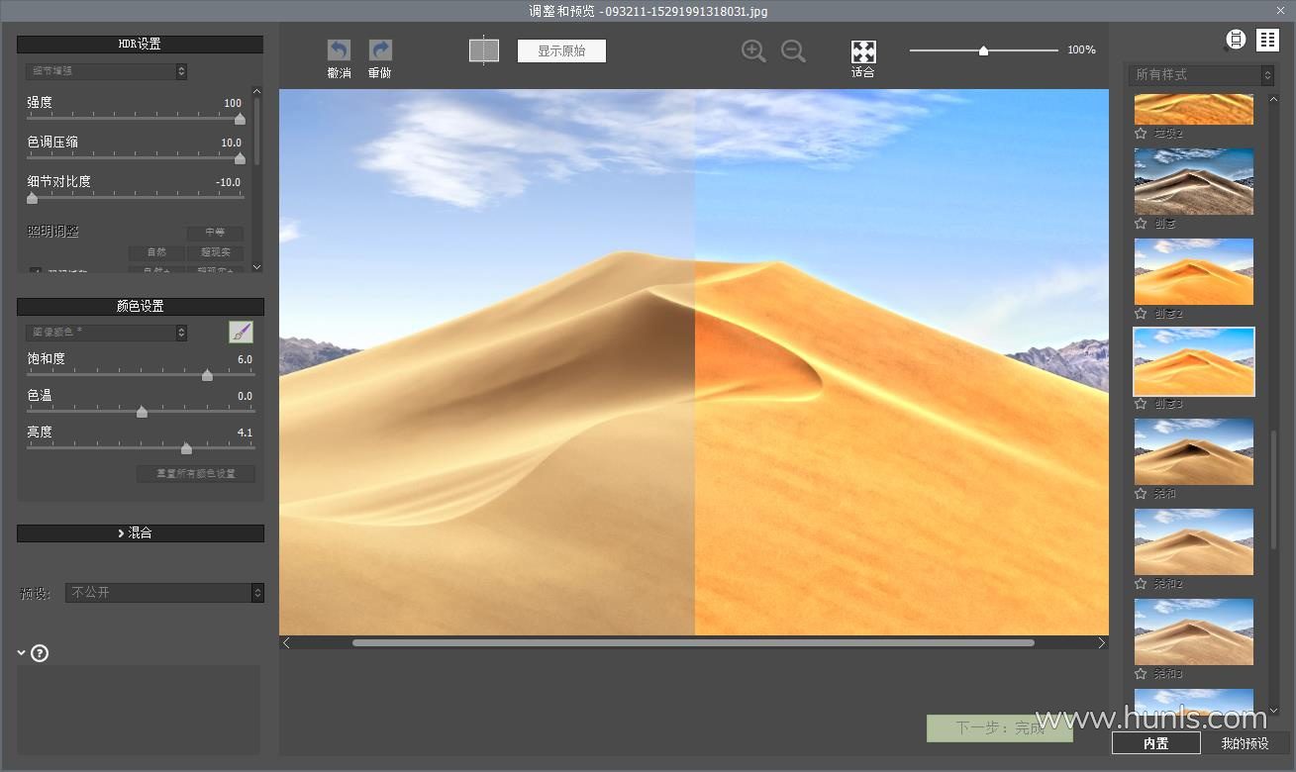Click the HDR设置 section header

pyautogui.click(x=140, y=45)
